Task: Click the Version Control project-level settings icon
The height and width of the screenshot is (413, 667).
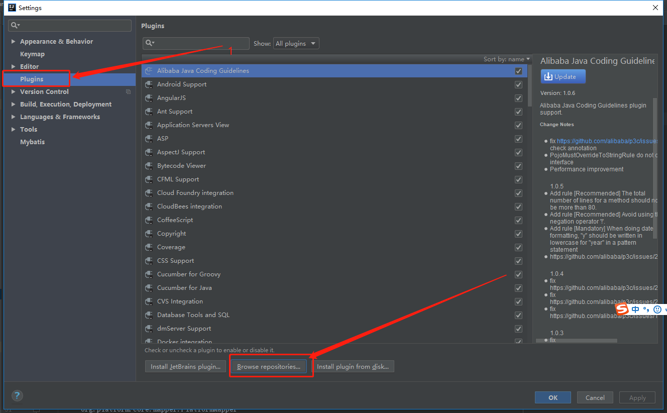Action: tap(128, 91)
